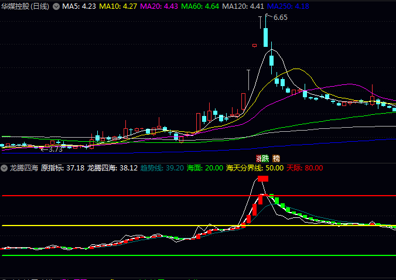396x280 pixels.
Task: Click the 榜 ranking icon on chart
Action: tap(276, 158)
